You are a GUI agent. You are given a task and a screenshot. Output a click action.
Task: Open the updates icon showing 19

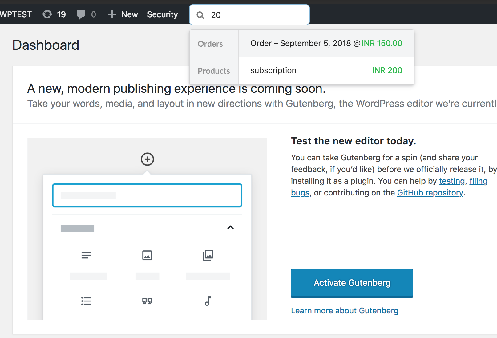pyautogui.click(x=54, y=14)
